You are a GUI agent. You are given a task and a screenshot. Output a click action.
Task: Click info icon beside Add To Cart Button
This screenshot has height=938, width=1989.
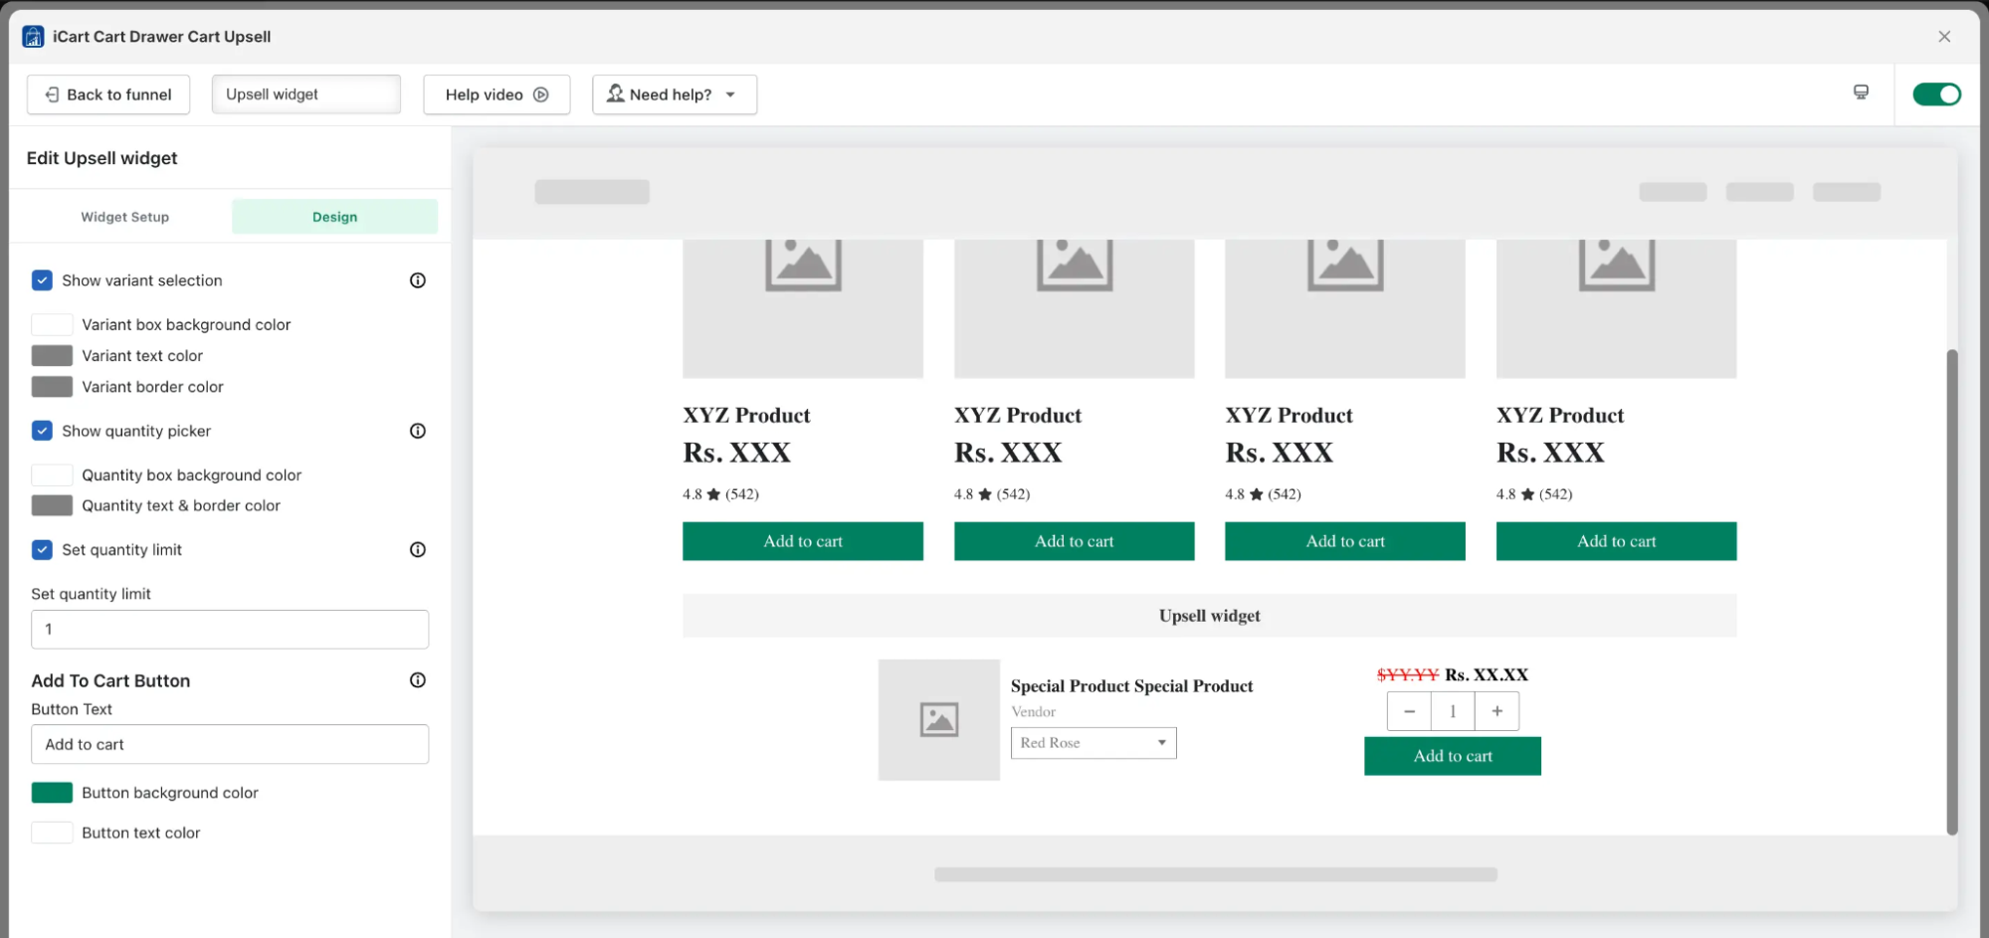[x=418, y=680]
